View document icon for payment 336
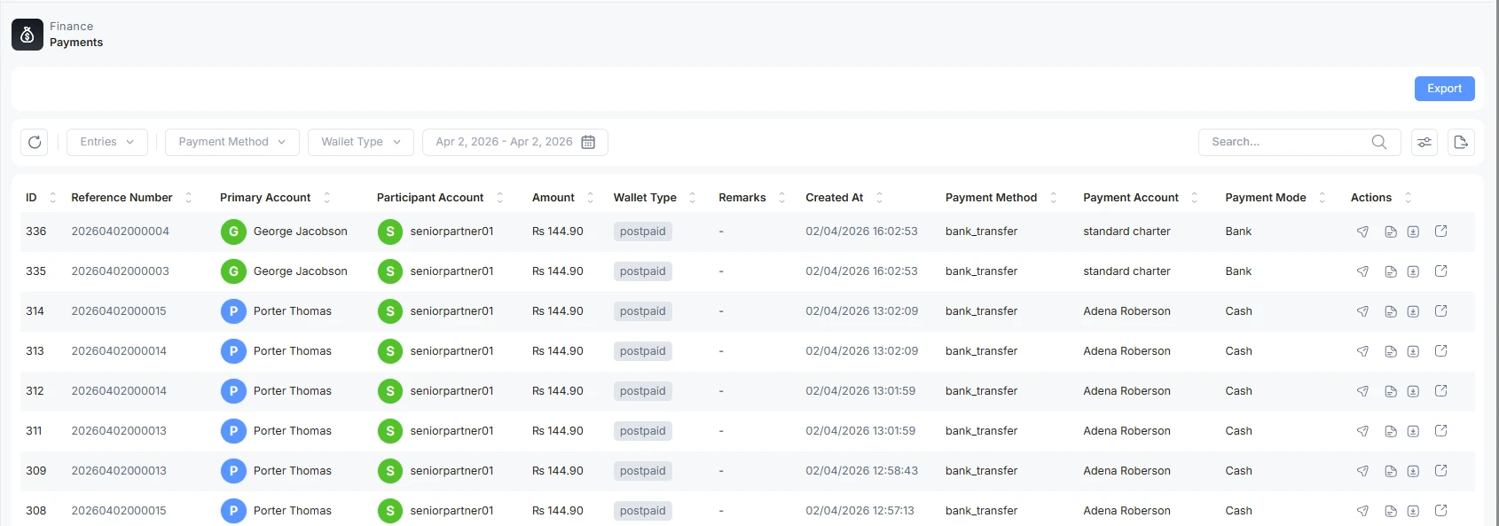 coord(1391,232)
